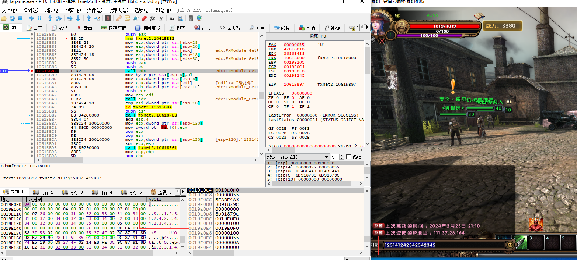Click the trace over toolbar icon
The height and width of the screenshot is (260, 577).
click(78, 18)
